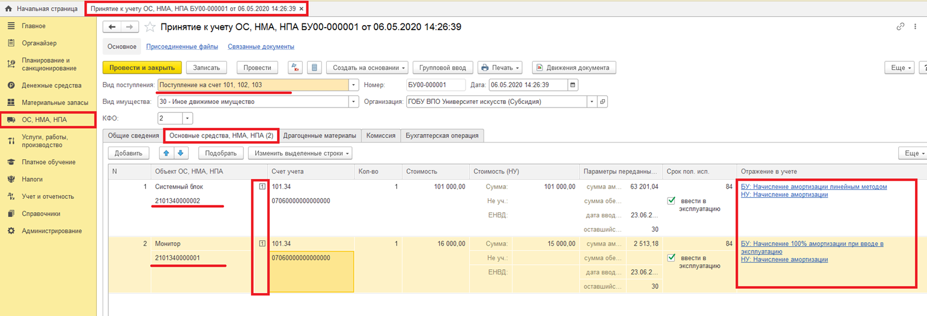The height and width of the screenshot is (316, 927).
Task: Select the Денежные средства ruble icon
Action: (x=10, y=85)
